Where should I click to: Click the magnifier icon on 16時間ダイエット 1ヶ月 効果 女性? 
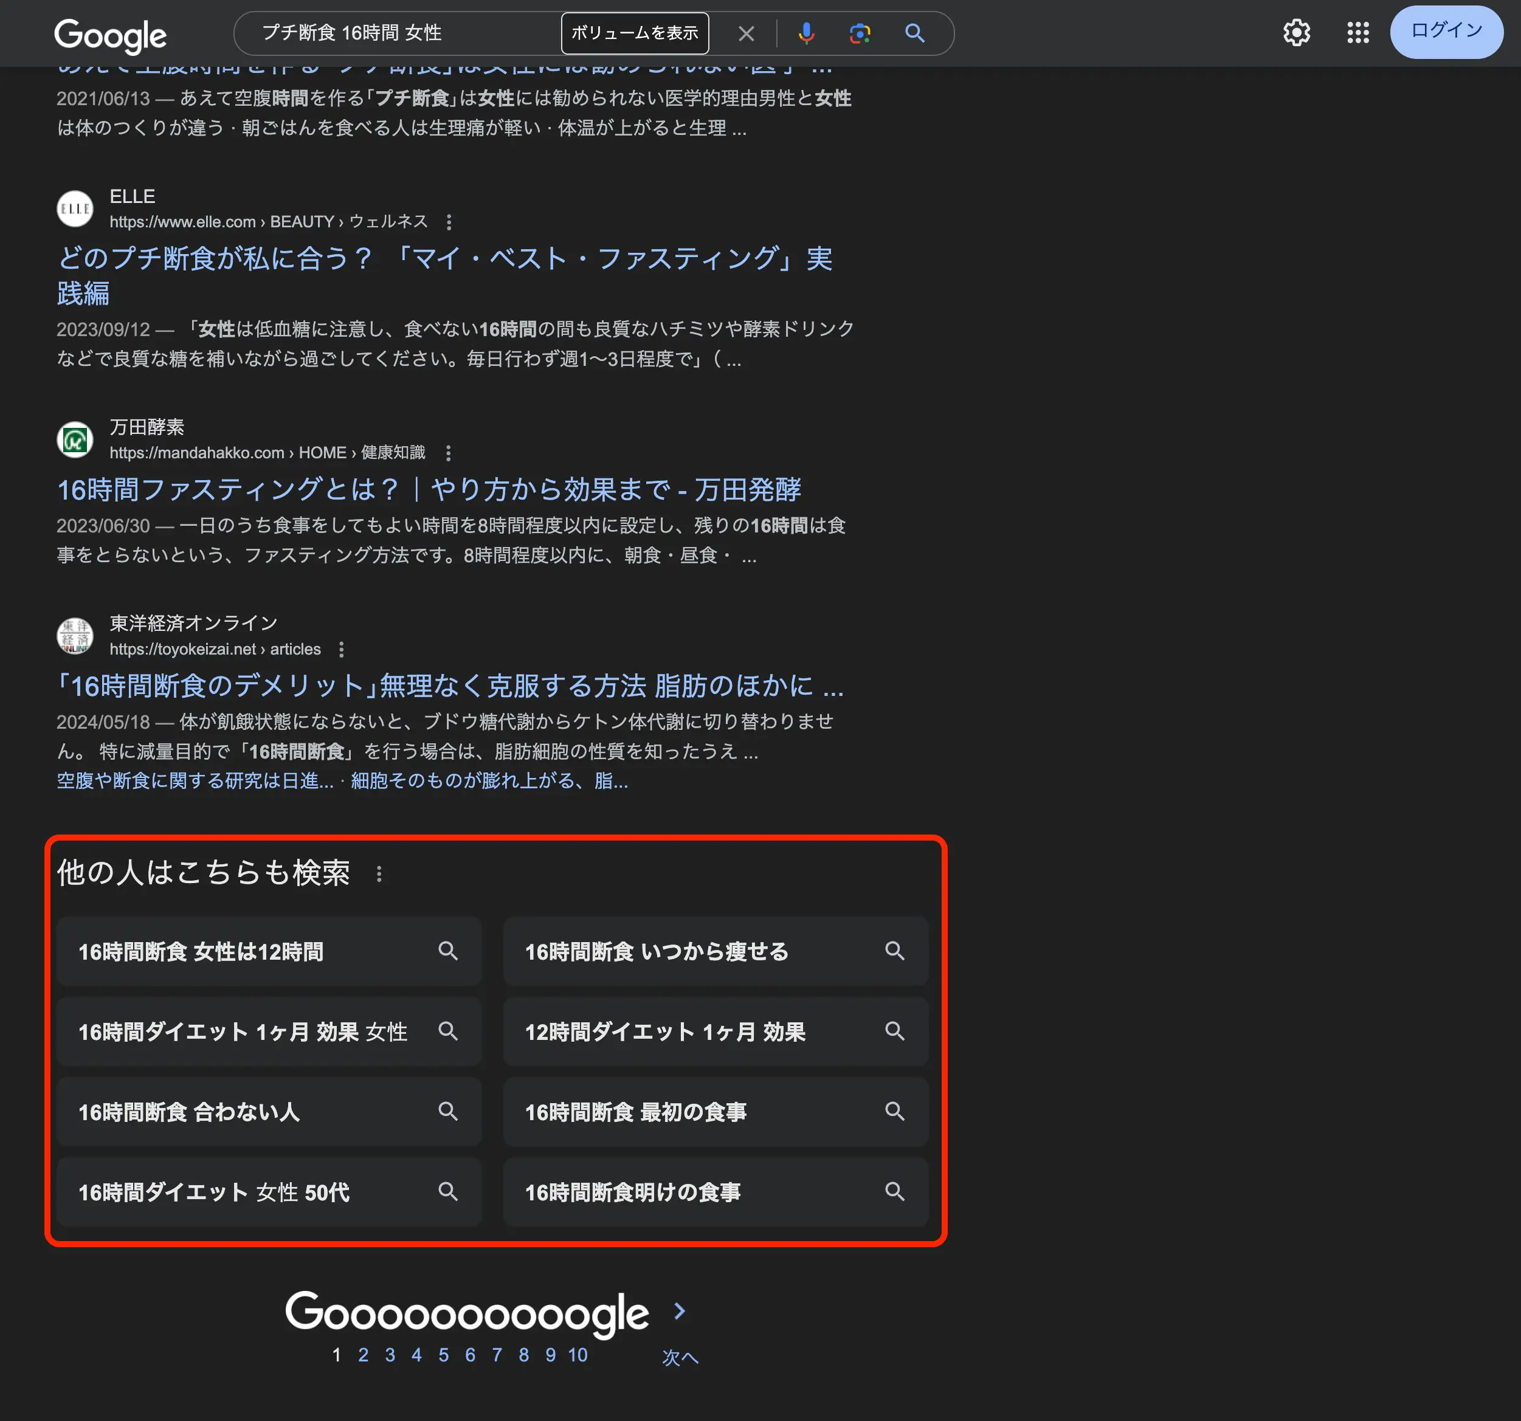(x=449, y=1032)
